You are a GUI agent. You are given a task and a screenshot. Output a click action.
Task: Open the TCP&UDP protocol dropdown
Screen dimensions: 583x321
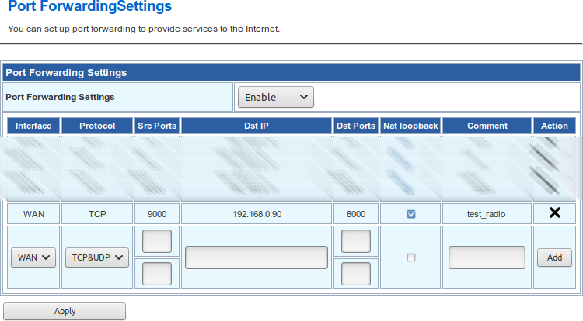(97, 257)
